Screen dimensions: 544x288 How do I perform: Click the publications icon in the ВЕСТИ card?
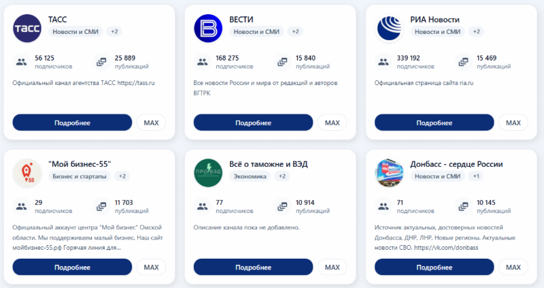pyautogui.click(x=283, y=62)
